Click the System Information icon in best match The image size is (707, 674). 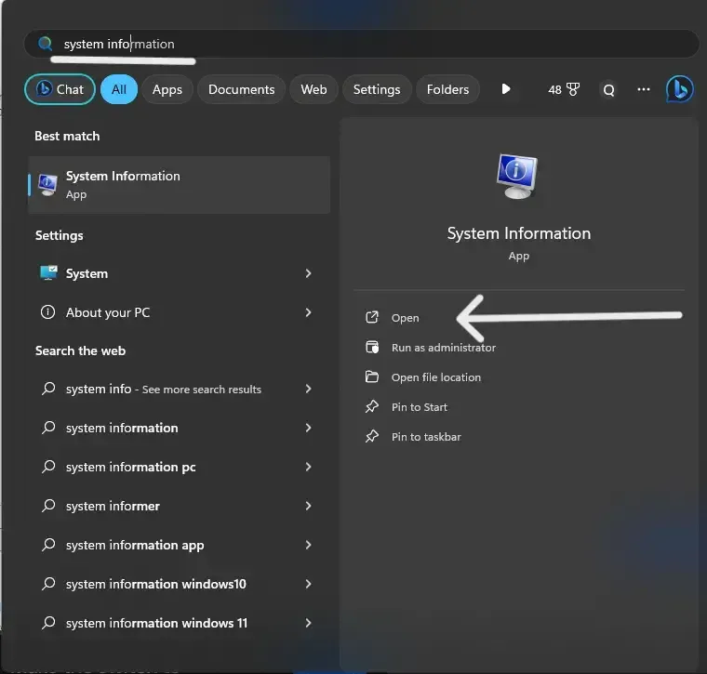47,185
